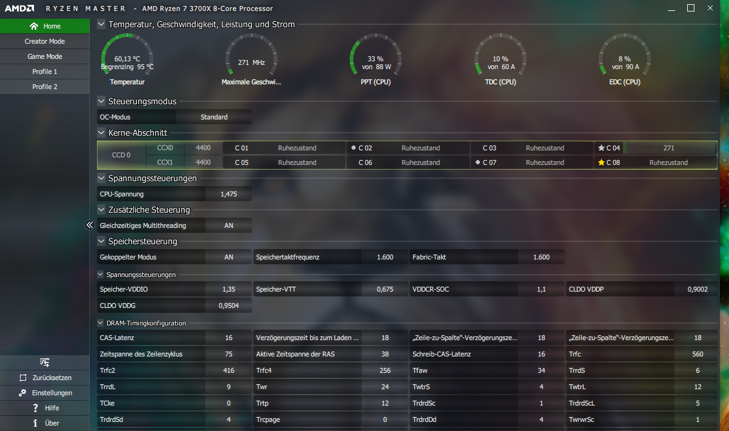Click Gleichzeitiges Multithreading AN value
This screenshot has width=729, height=431.
click(x=228, y=226)
